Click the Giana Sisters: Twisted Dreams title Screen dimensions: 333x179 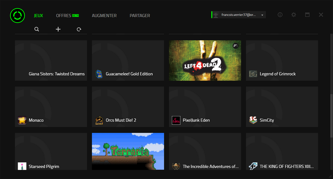pos(57,74)
